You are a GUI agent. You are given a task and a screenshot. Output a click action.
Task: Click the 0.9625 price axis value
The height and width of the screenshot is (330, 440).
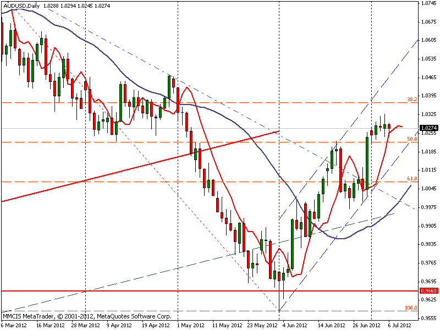tap(429, 299)
